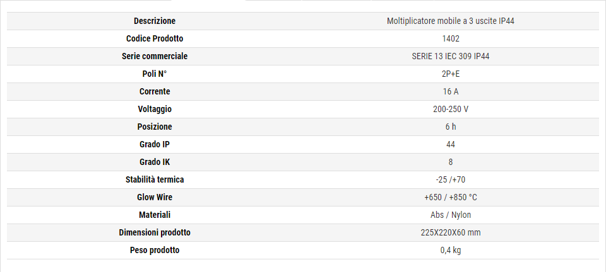Screen dimensions: 606x272
Task: Click the 'Codice Prodotto' label
Action: (155, 39)
